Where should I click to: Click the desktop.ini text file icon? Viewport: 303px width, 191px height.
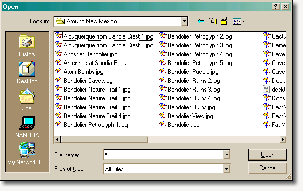[x=267, y=89]
